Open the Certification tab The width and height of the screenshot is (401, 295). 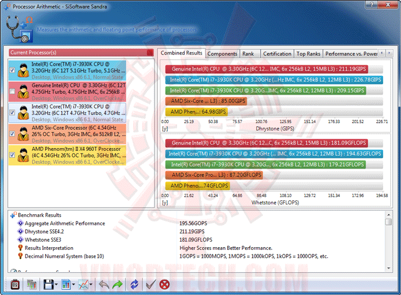click(277, 54)
